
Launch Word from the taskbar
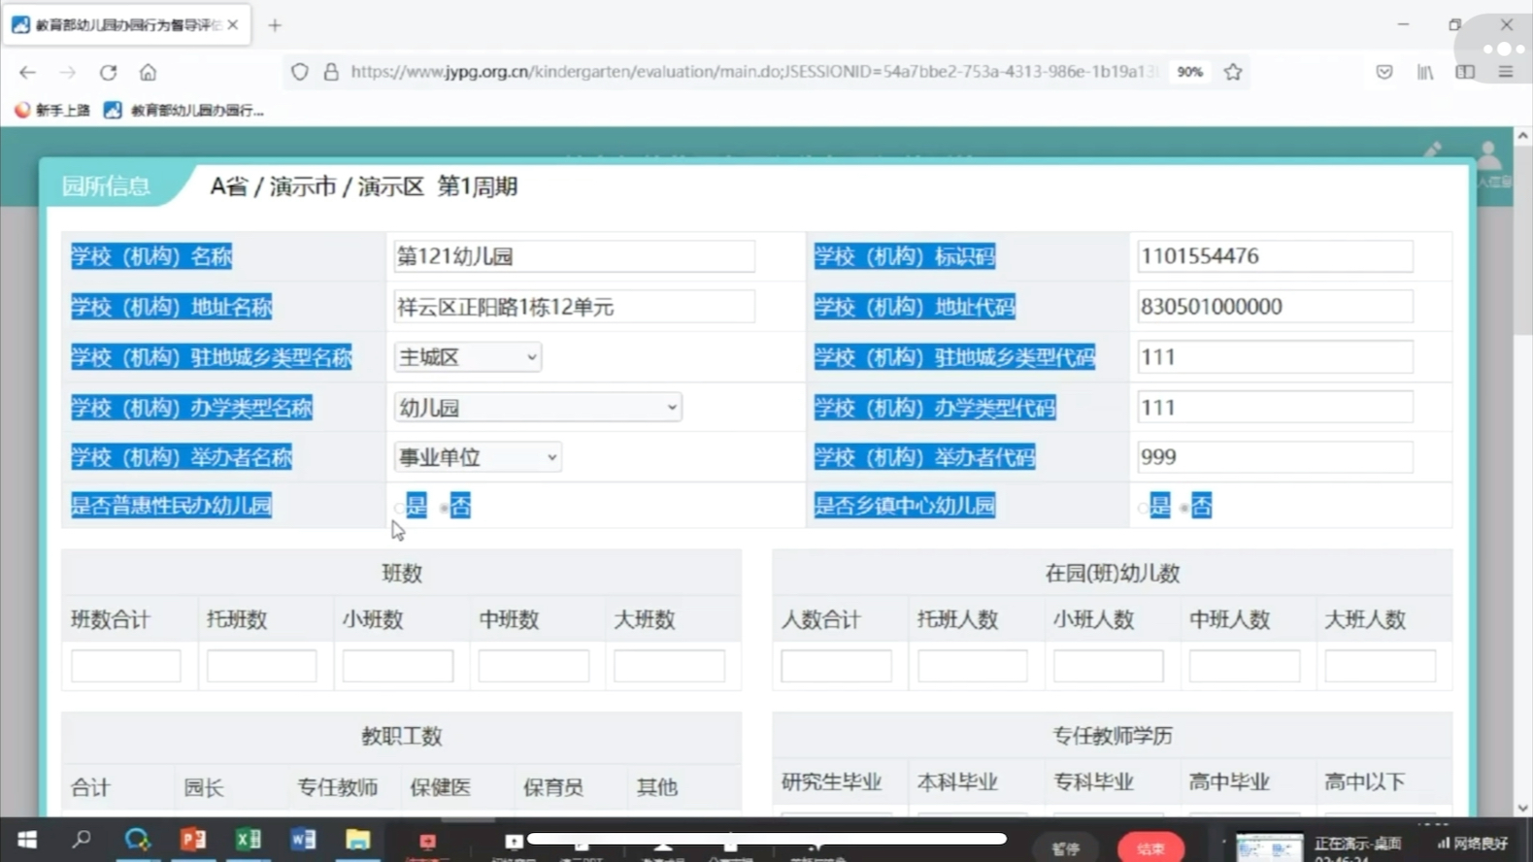[303, 840]
